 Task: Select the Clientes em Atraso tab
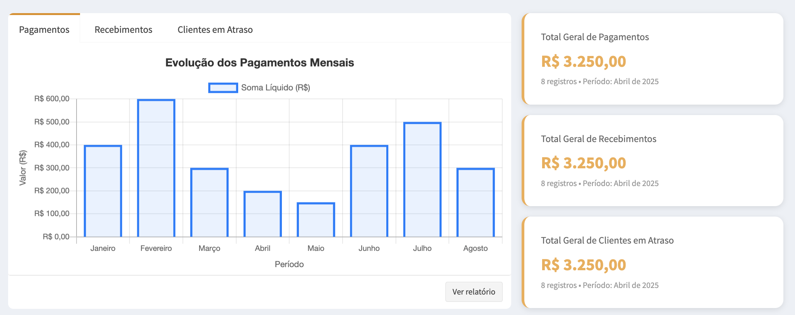pyautogui.click(x=215, y=30)
